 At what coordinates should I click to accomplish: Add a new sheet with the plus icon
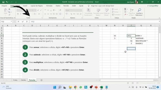tap(42, 80)
